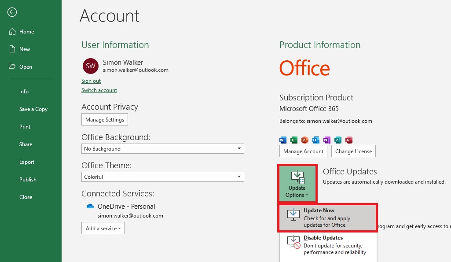This screenshot has width=451, height=262.
Task: Click the 'Belongs to' email line
Action: point(326,121)
